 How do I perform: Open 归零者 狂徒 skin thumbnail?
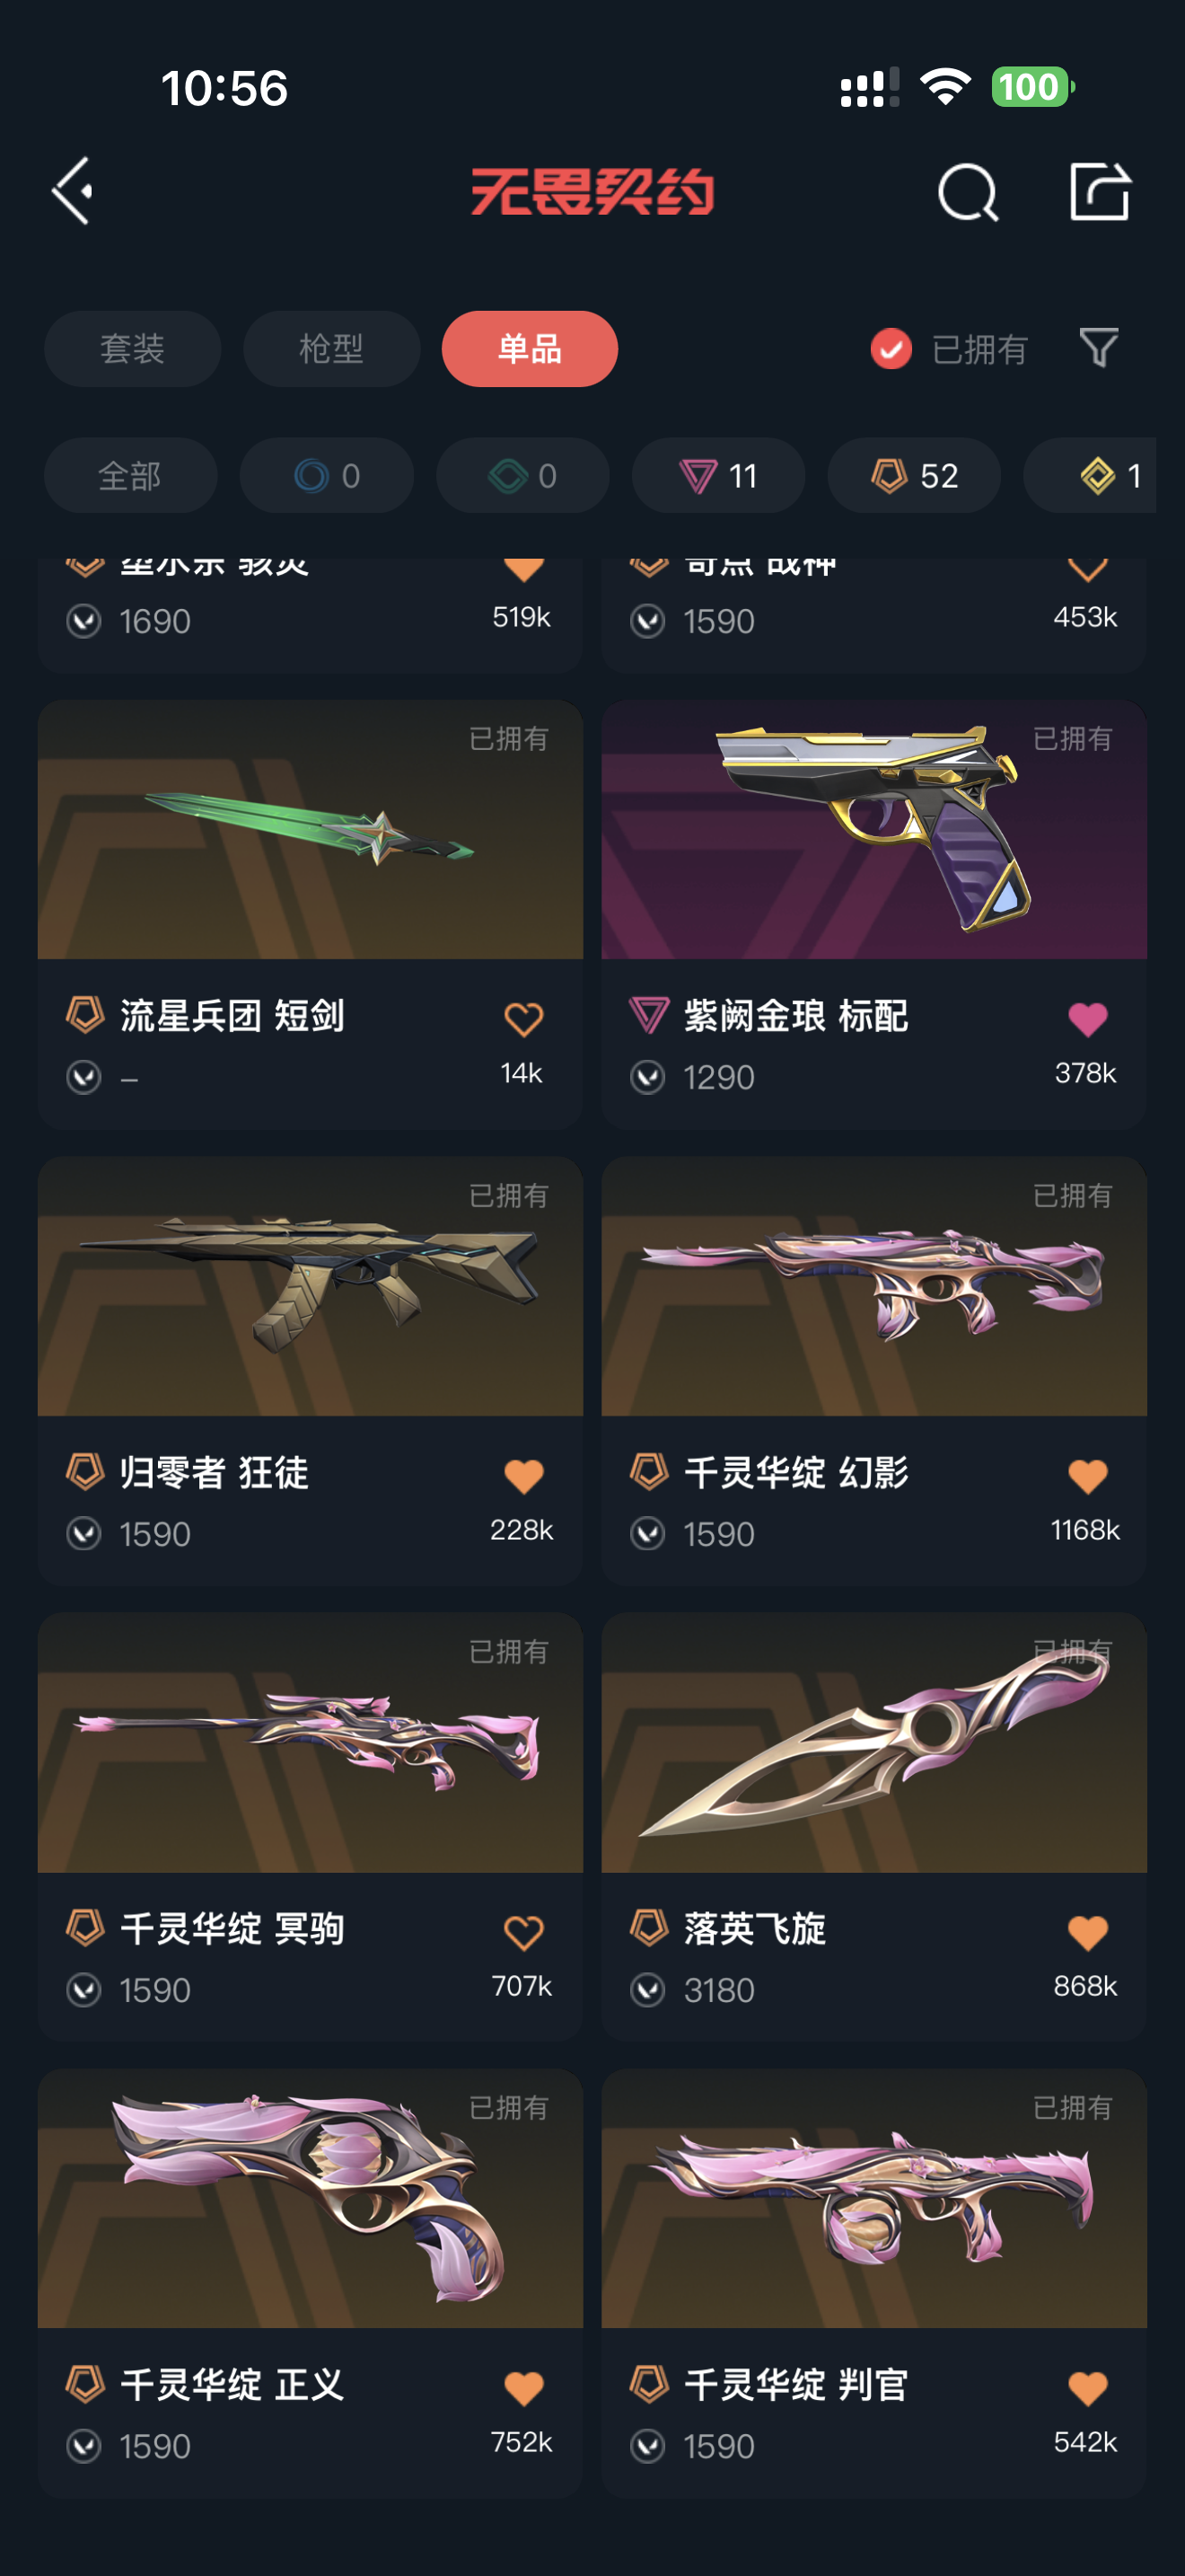coord(310,1286)
